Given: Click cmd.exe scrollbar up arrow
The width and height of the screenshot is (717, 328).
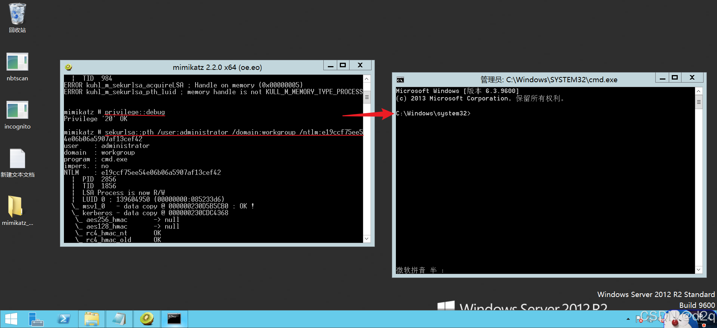Looking at the screenshot, I should point(699,91).
